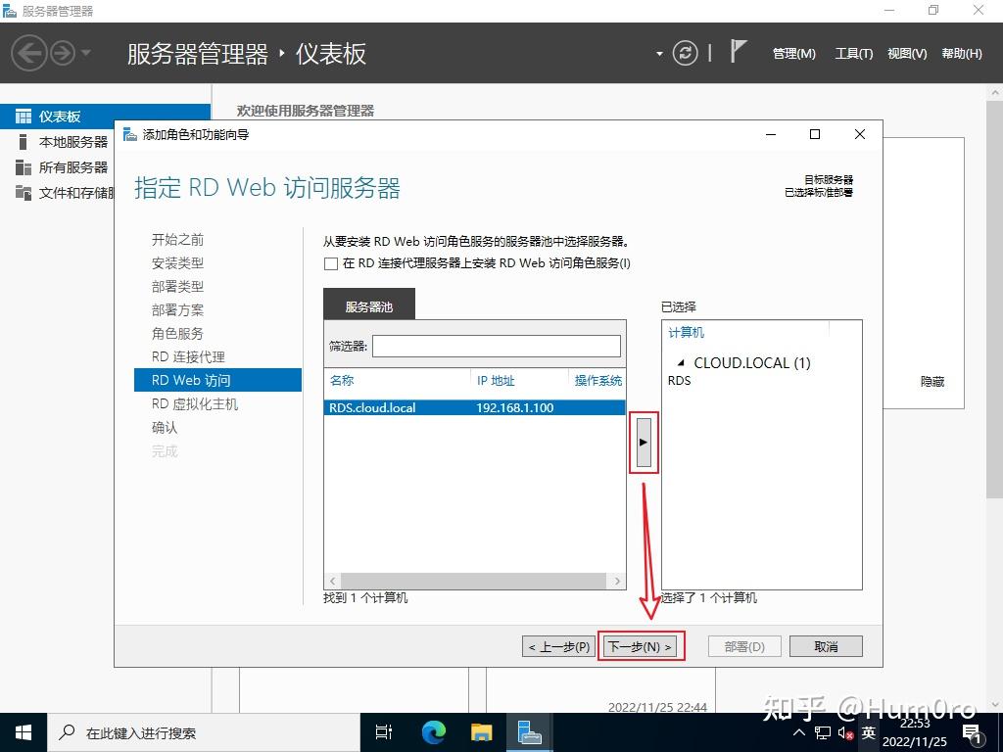1003x752 pixels.
Task: Expand hidden icons in the system tray
Action: [x=800, y=731]
